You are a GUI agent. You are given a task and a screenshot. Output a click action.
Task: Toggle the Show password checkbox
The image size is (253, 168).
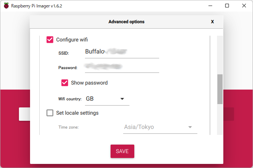coord(65,83)
